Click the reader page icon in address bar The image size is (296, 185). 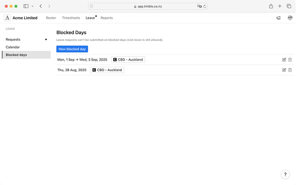pyautogui.click(x=92, y=6)
